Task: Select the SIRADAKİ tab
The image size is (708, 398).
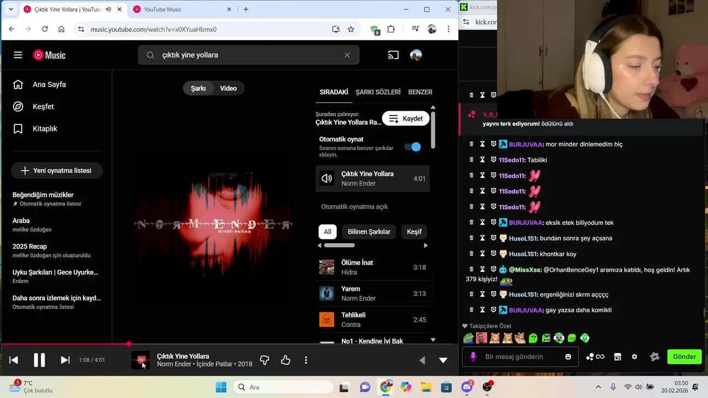Action: click(x=334, y=92)
